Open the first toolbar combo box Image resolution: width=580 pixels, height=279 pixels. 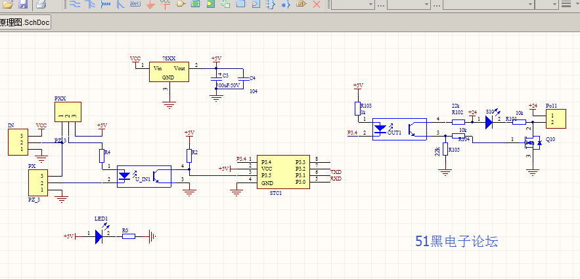[x=353, y=4]
